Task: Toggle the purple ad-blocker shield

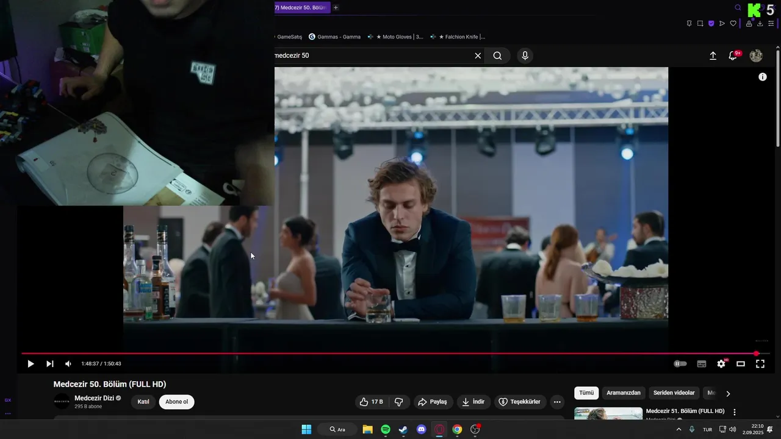Action: pyautogui.click(x=711, y=24)
